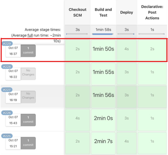Select Post Actions cell of build #228
Screen dimensions: 168x155
152,74
